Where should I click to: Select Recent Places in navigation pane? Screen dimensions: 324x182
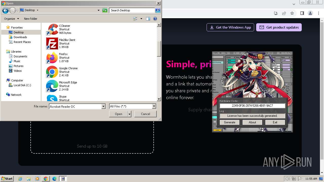click(22, 42)
